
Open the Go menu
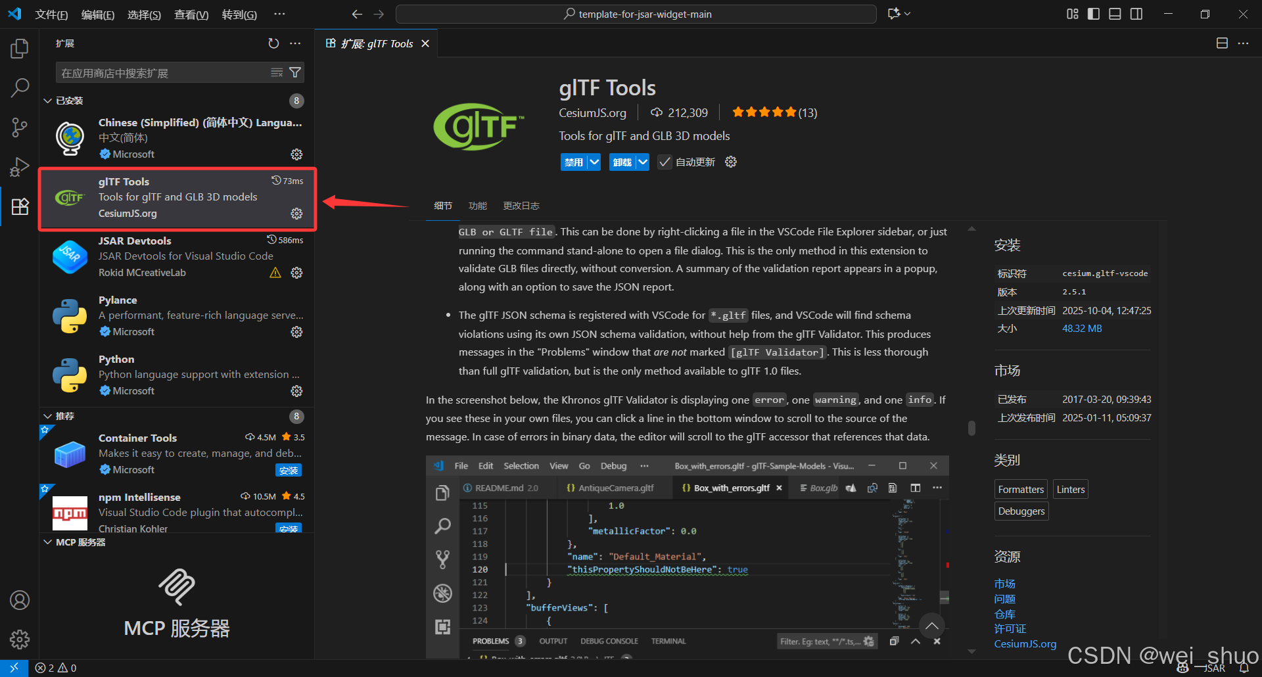point(239,14)
